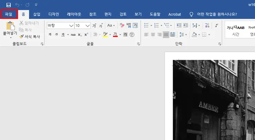This screenshot has height=140, width=255.
Task: Click the decrease font size icon
Action: click(101, 25)
